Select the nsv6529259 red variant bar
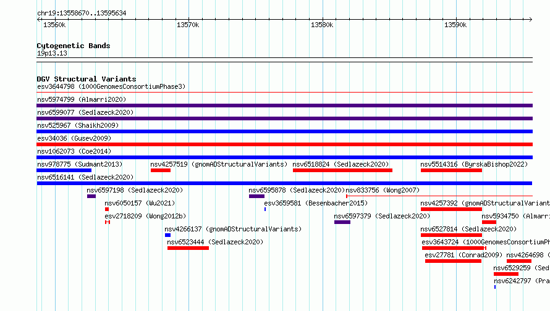 click(506, 274)
